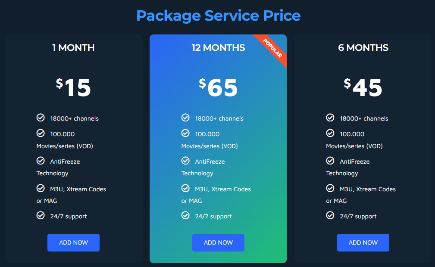
Task: Select the 12 MONTHS plan title
Action: click(x=218, y=47)
